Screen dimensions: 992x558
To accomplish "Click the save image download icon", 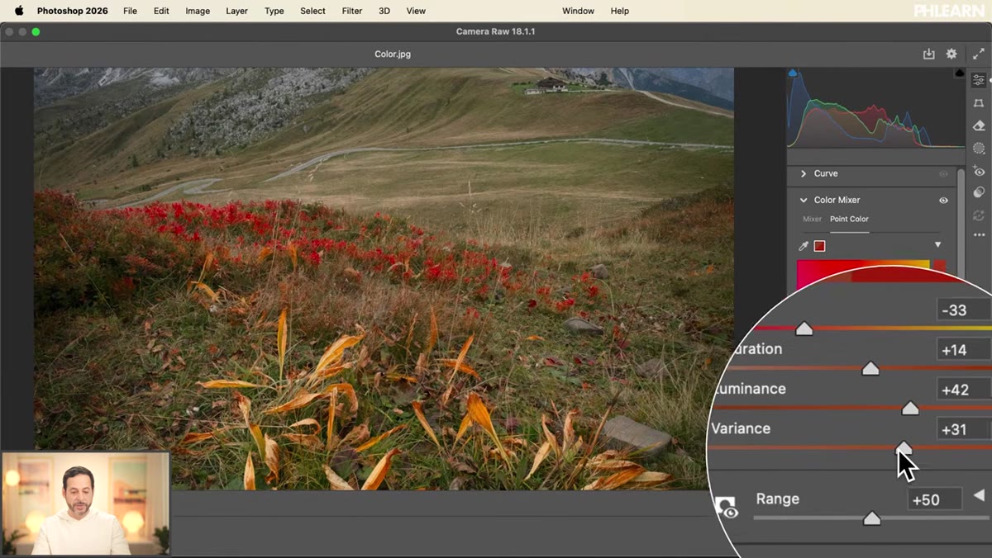I will [x=928, y=54].
